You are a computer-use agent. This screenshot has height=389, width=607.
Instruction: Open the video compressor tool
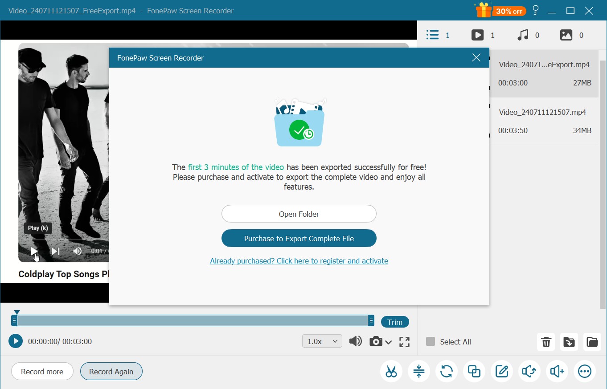(419, 371)
